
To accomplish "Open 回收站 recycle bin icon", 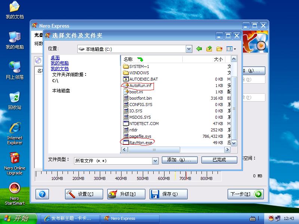I will pos(15,100).
